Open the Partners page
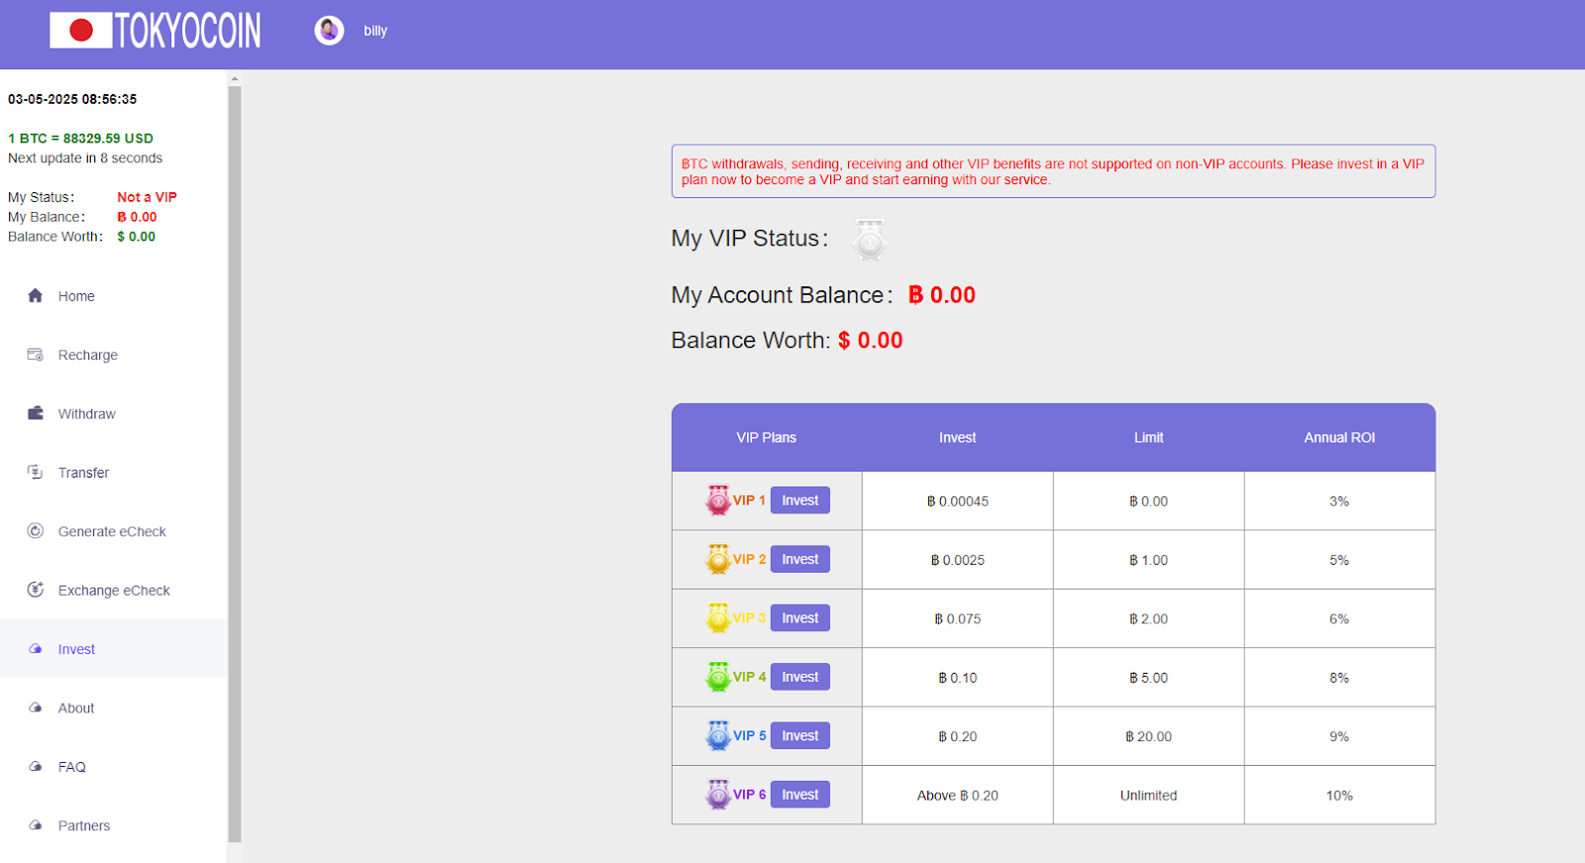 113,825
